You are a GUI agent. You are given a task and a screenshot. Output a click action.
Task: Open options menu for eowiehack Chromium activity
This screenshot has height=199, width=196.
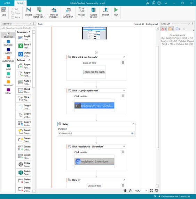click(123, 152)
